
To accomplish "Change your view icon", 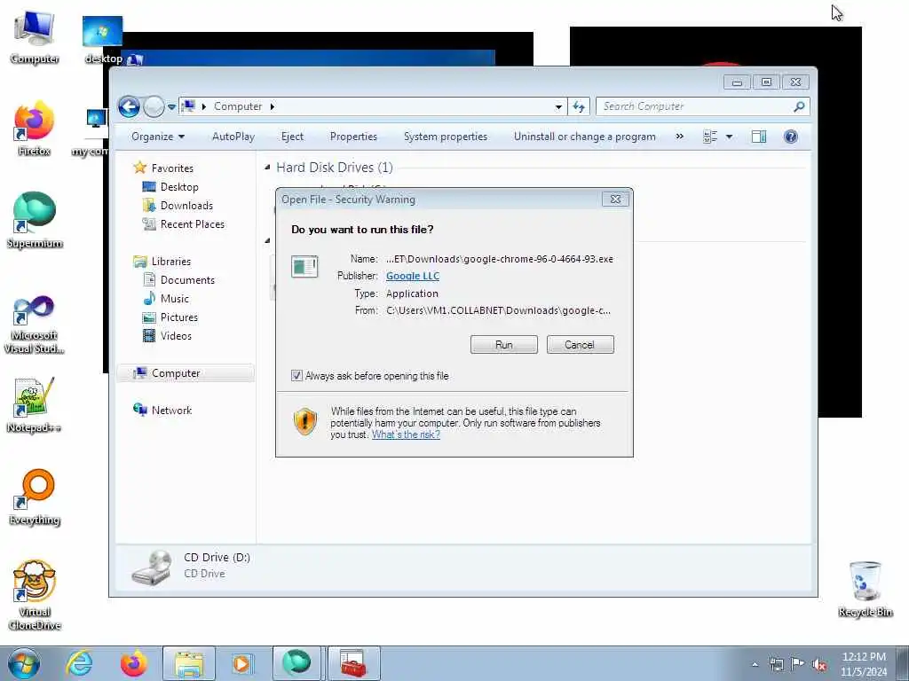I will (710, 137).
